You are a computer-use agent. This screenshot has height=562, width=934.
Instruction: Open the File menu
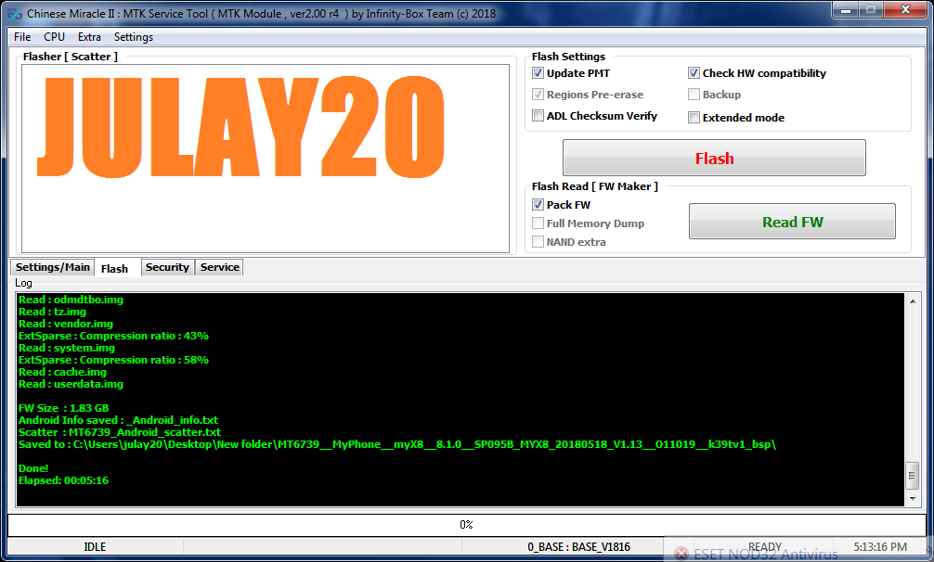click(x=22, y=37)
